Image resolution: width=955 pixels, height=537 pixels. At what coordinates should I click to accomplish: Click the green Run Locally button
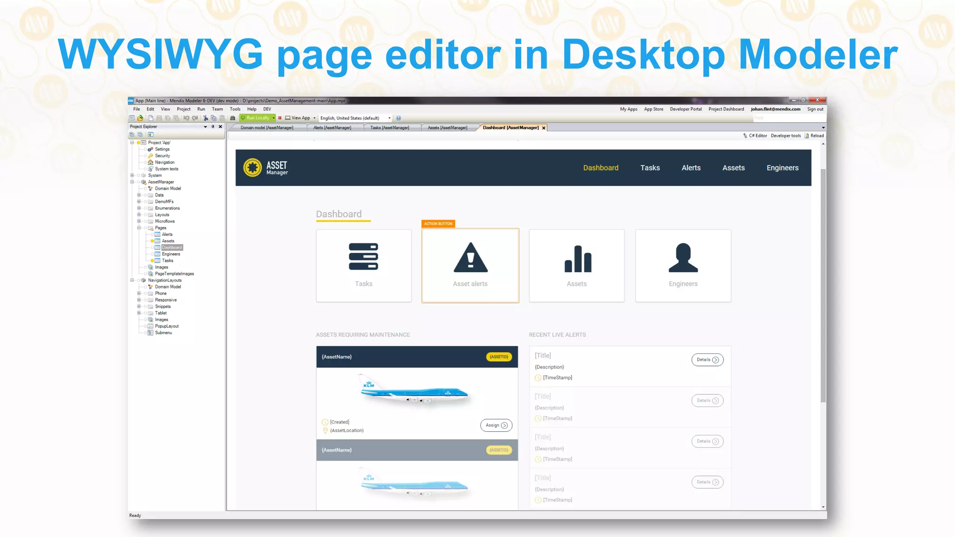[255, 118]
